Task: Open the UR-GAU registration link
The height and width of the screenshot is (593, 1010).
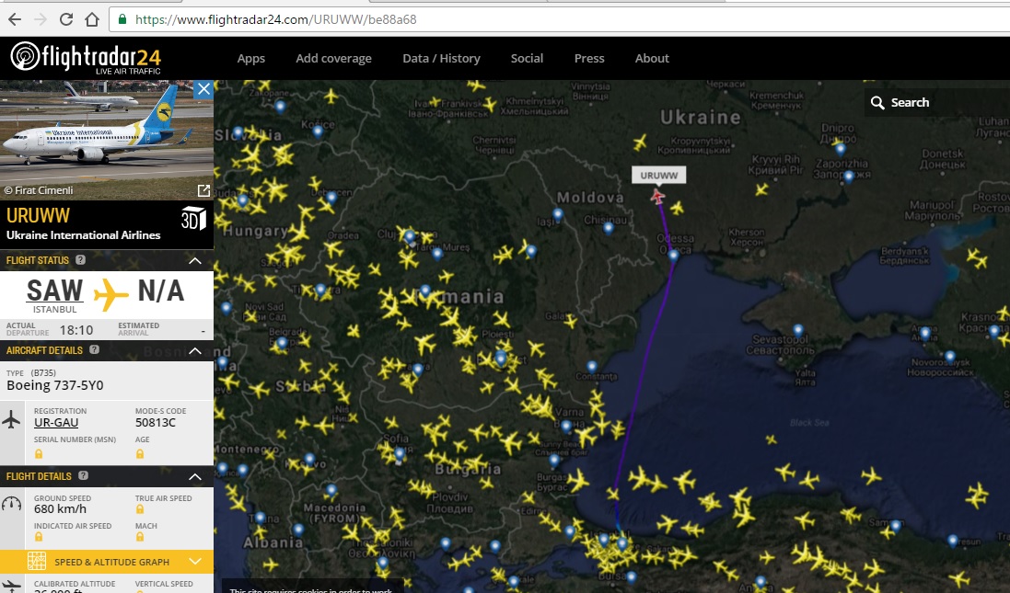Action: point(56,423)
